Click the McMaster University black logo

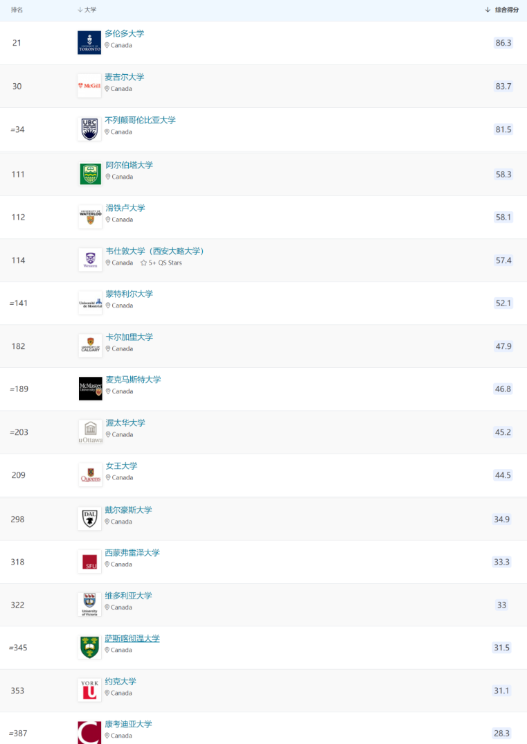coord(90,389)
